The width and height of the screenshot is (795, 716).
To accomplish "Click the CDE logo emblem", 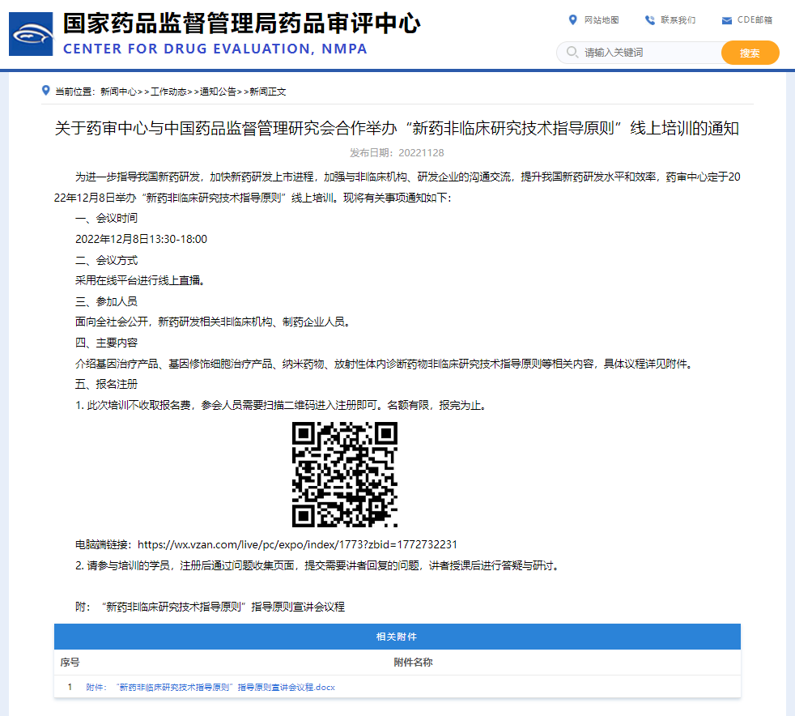I will (31, 34).
